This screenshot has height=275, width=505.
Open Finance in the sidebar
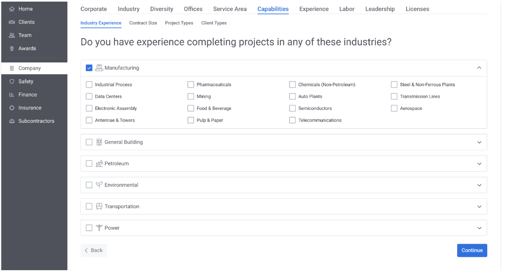pos(27,95)
